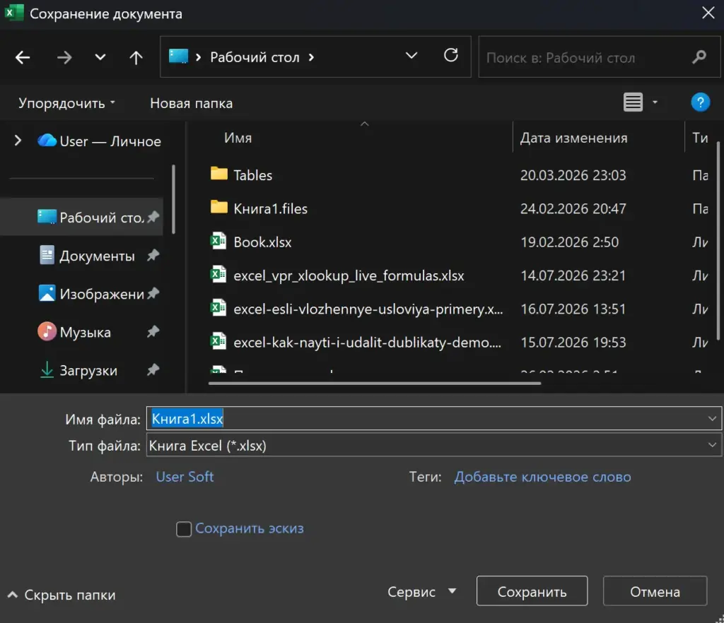Expand the chevron after Рабочий стол breadcrumb
This screenshot has width=724, height=623.
pyautogui.click(x=311, y=57)
